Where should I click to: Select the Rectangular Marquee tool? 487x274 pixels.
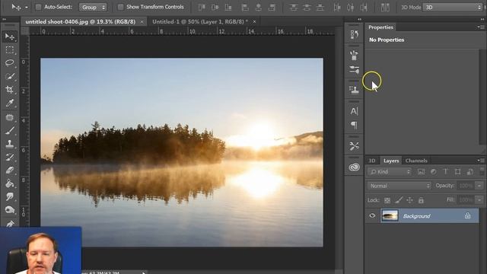pos(10,50)
